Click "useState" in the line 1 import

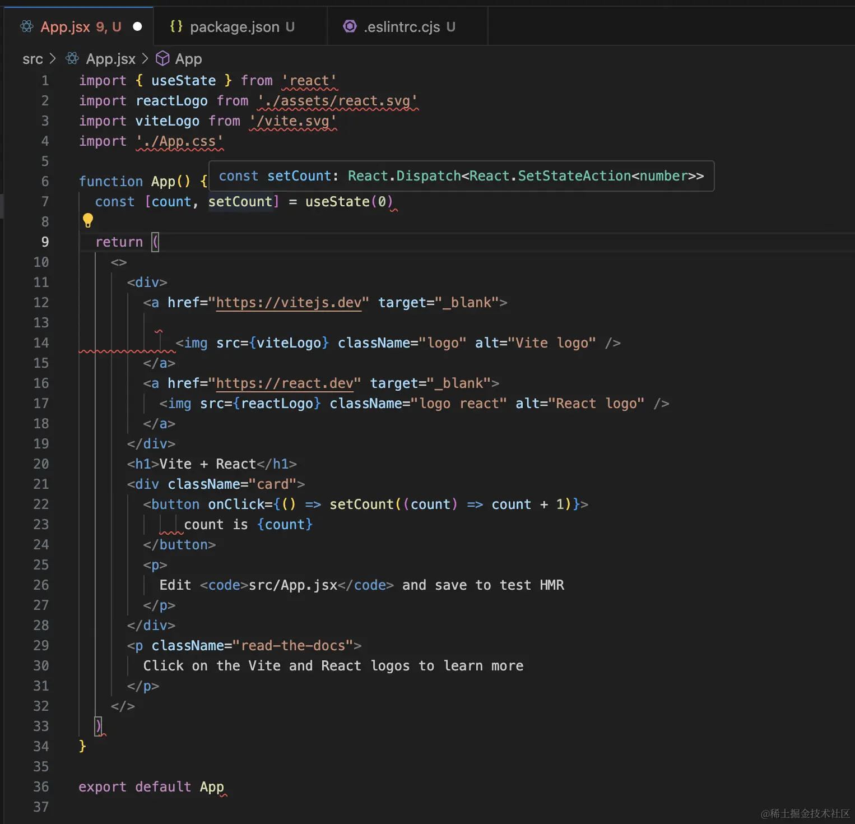184,81
